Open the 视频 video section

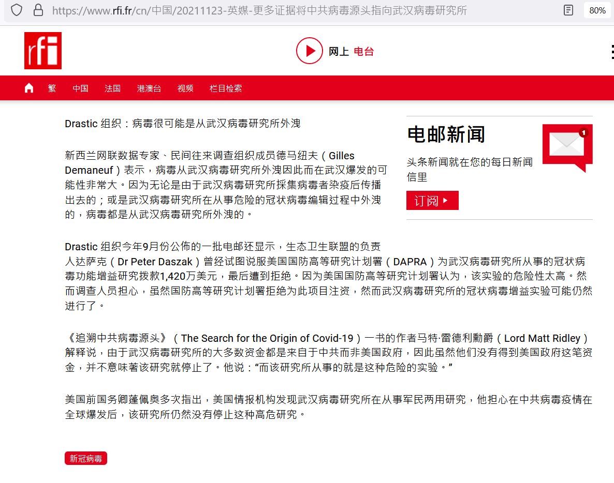(185, 88)
